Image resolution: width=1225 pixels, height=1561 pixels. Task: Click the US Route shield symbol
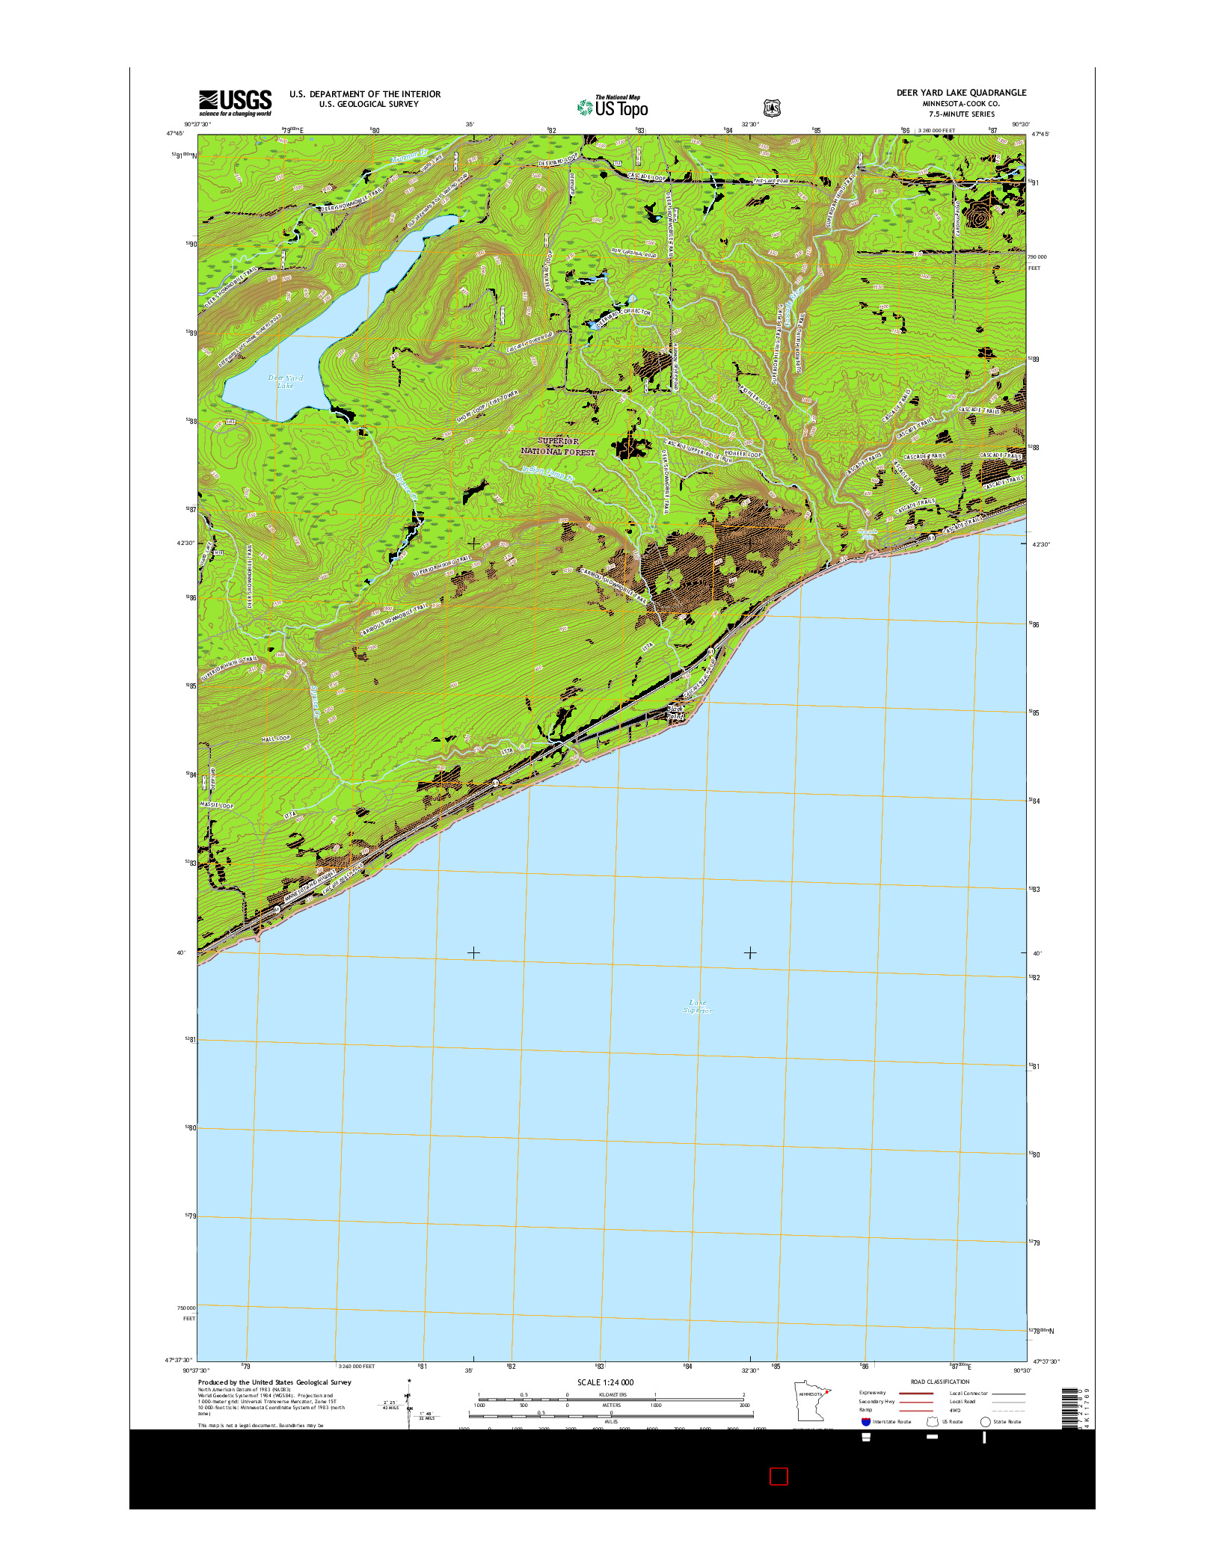[x=933, y=1421]
